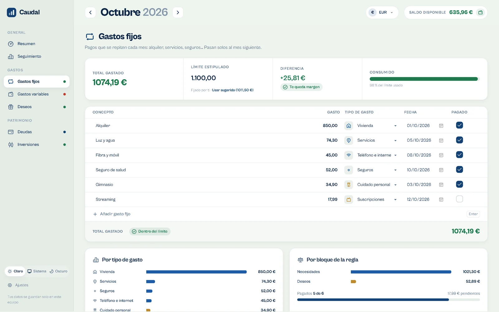
Task: Click the TV icon in Streaming row
Action: pos(349,199)
